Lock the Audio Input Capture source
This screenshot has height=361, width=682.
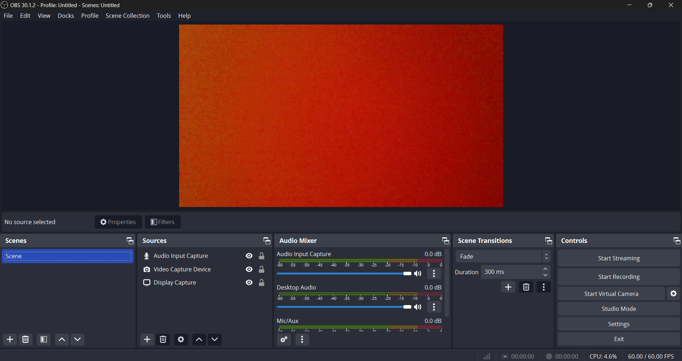tap(262, 256)
